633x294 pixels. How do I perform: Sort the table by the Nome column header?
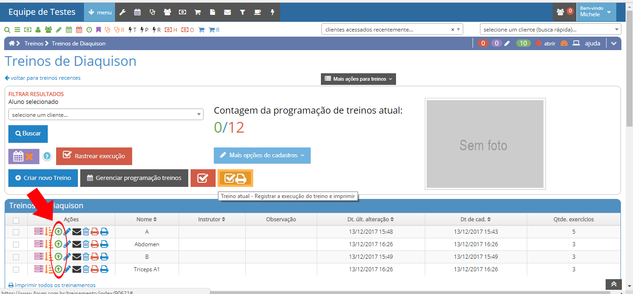pos(146,219)
